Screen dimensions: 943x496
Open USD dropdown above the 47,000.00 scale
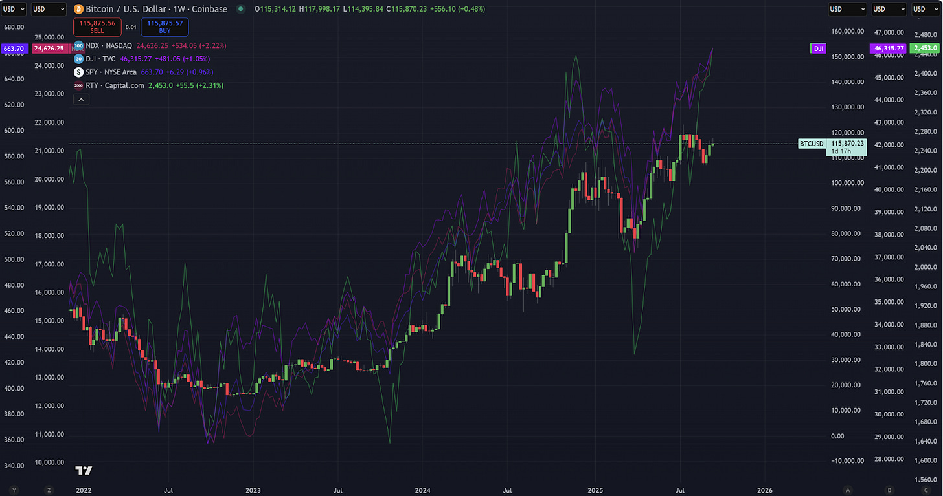click(889, 9)
